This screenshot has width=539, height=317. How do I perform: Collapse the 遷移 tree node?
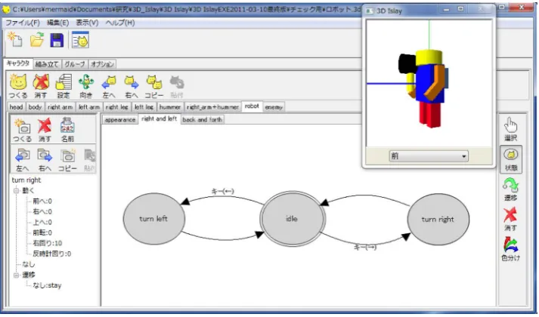(x=16, y=275)
